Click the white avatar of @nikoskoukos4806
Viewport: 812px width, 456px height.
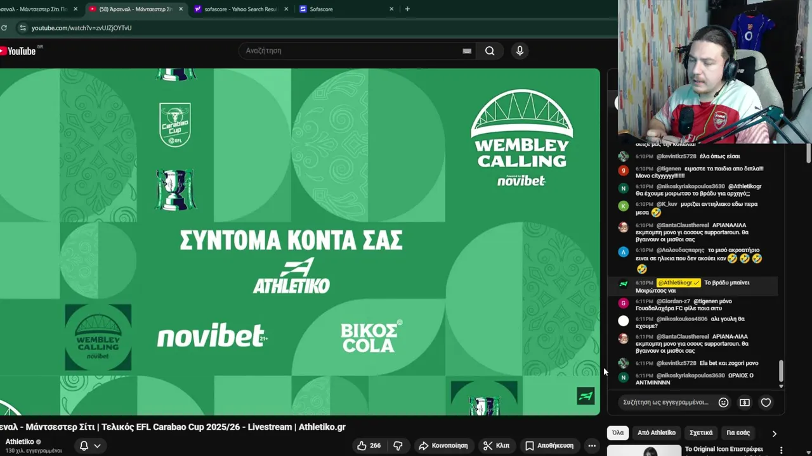624,321
